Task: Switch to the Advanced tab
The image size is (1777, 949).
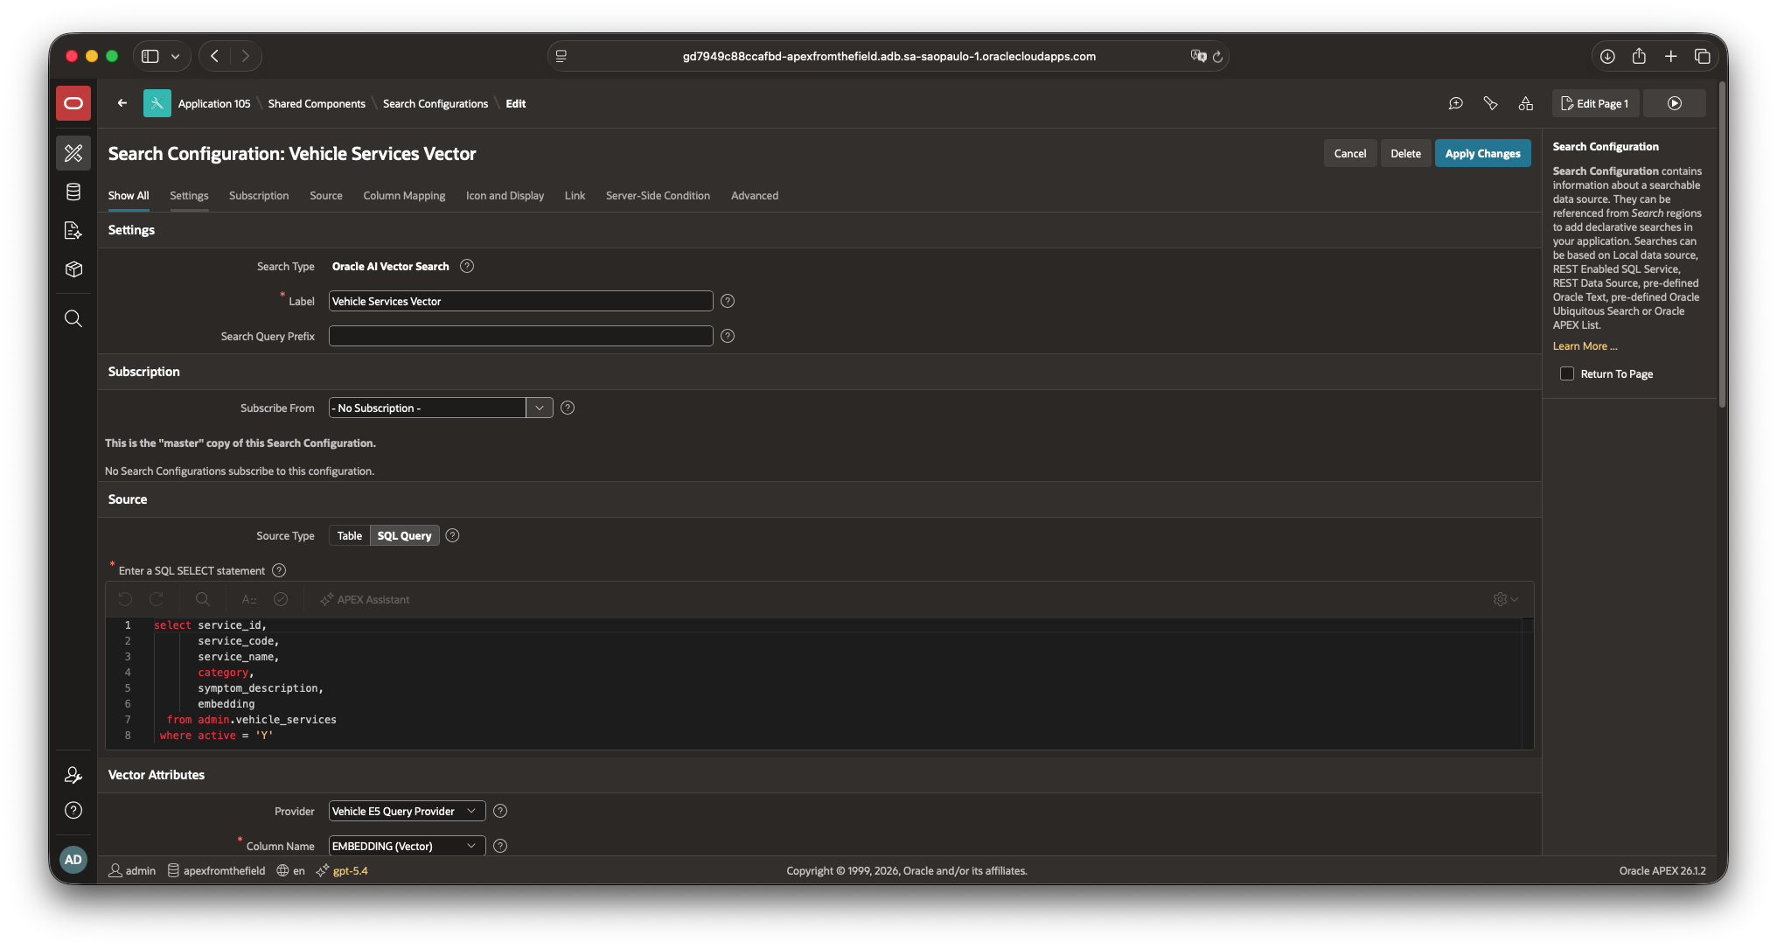Action: point(755,195)
